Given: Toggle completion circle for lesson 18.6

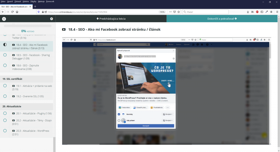Looking at the screenshot, I should click(5, 65).
